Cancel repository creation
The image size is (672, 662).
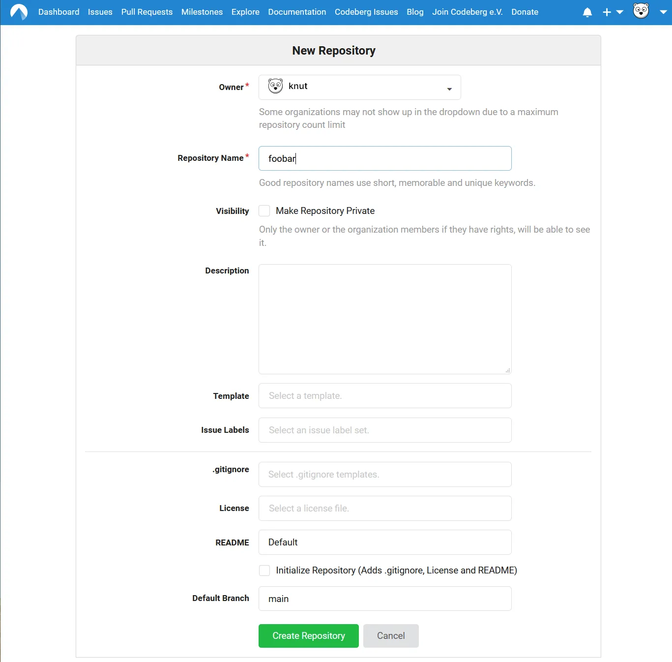[x=390, y=635]
